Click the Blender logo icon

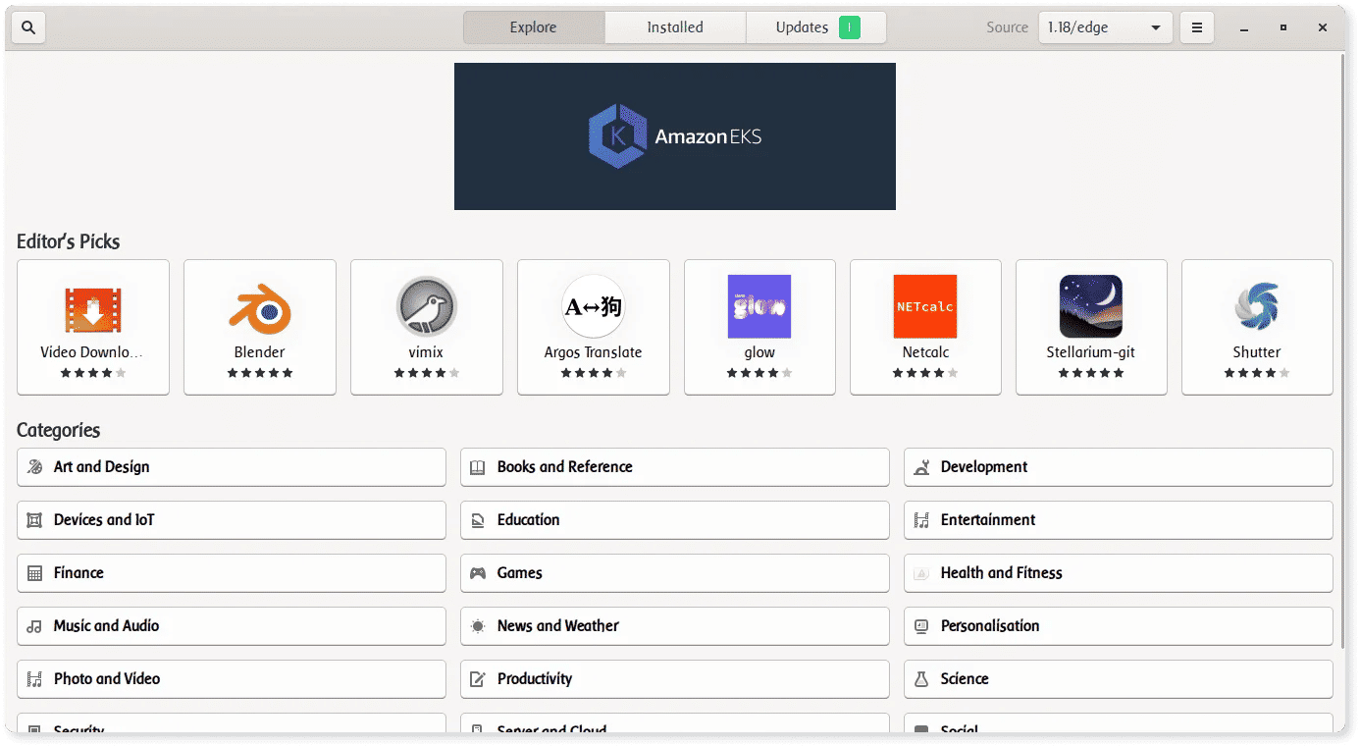pyautogui.click(x=260, y=307)
